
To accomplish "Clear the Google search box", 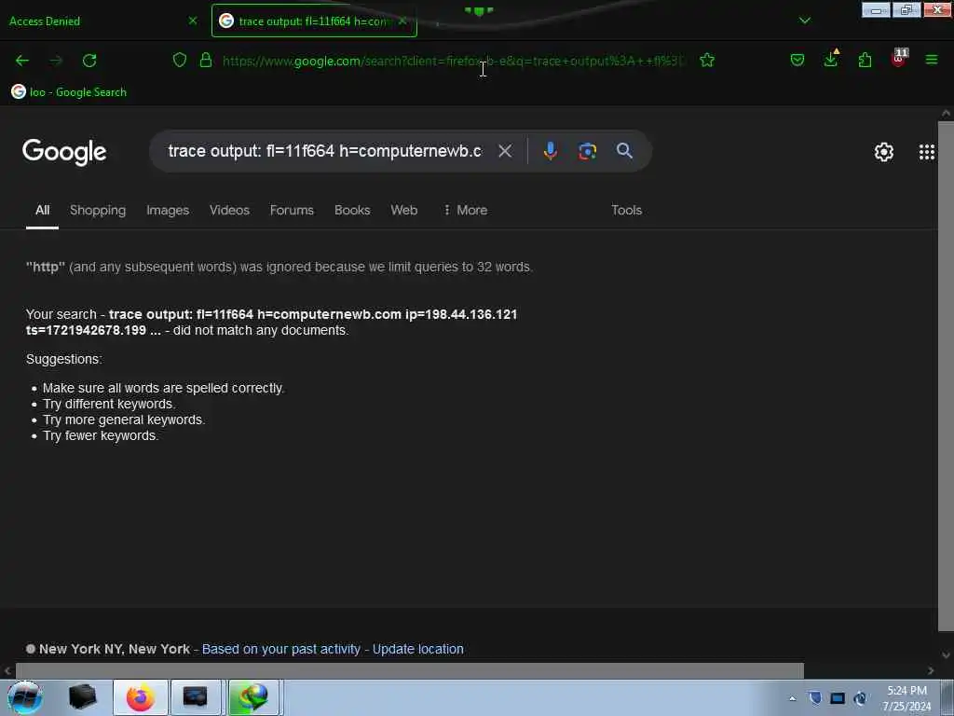I will pos(505,151).
